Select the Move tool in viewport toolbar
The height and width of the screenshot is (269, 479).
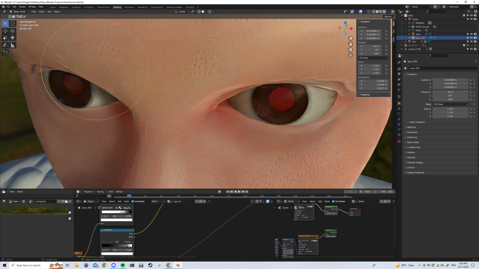coord(5,31)
